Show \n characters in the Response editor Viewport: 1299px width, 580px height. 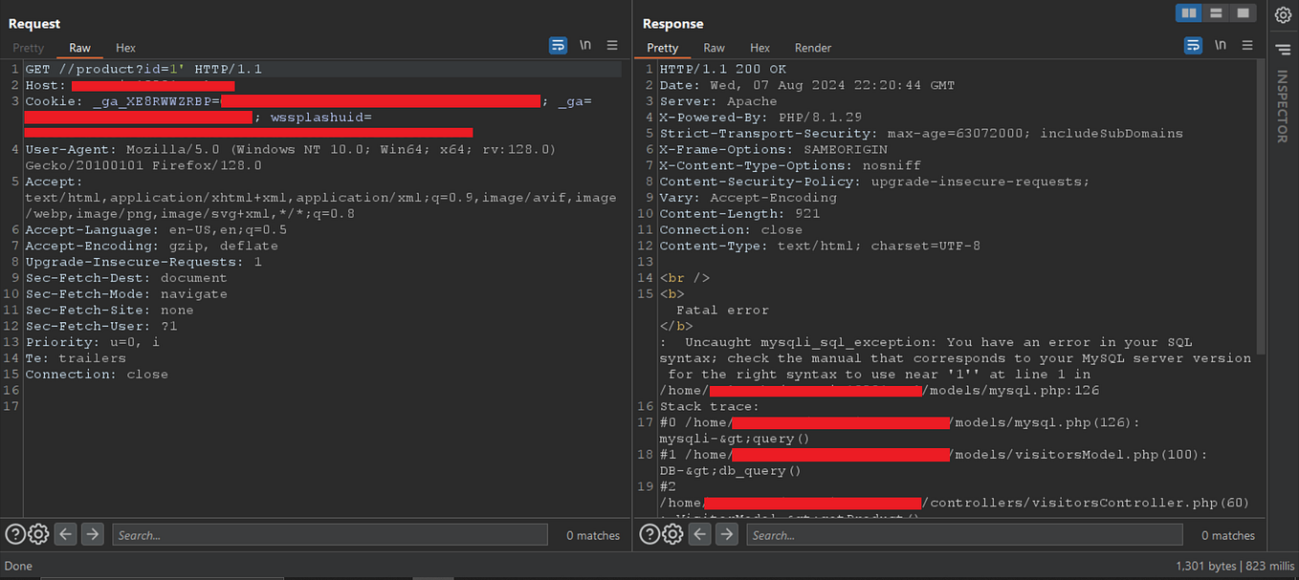(x=1220, y=45)
